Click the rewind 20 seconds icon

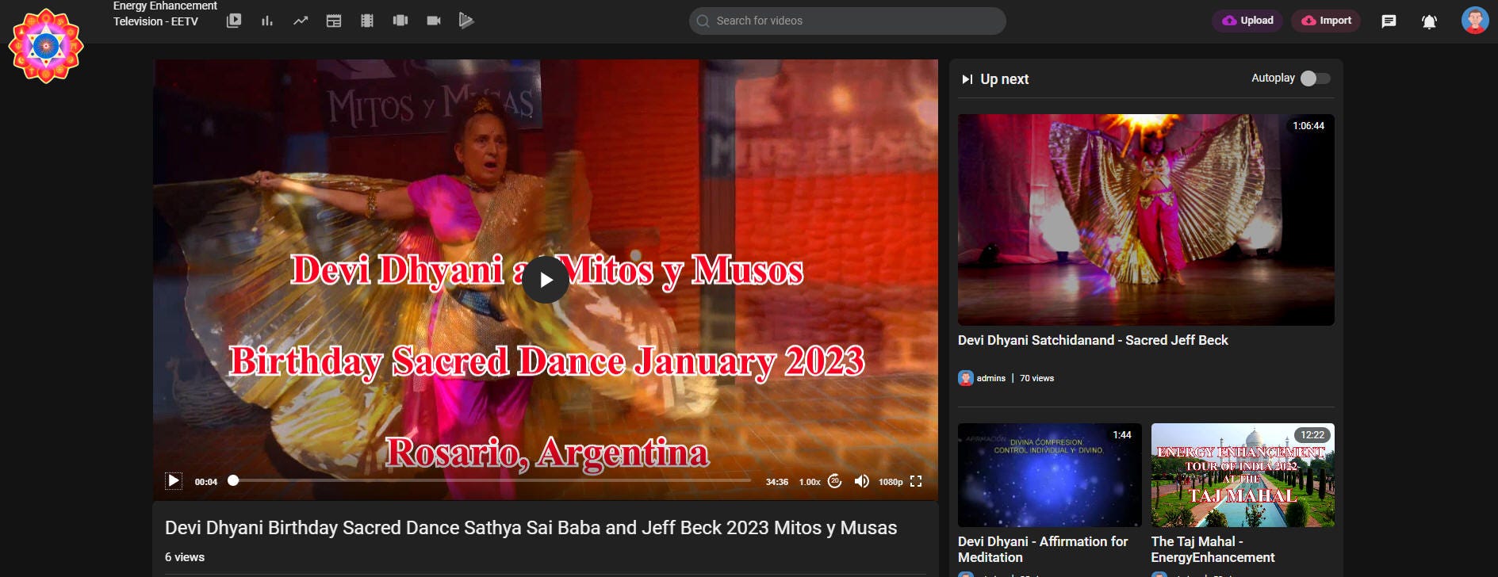(834, 481)
